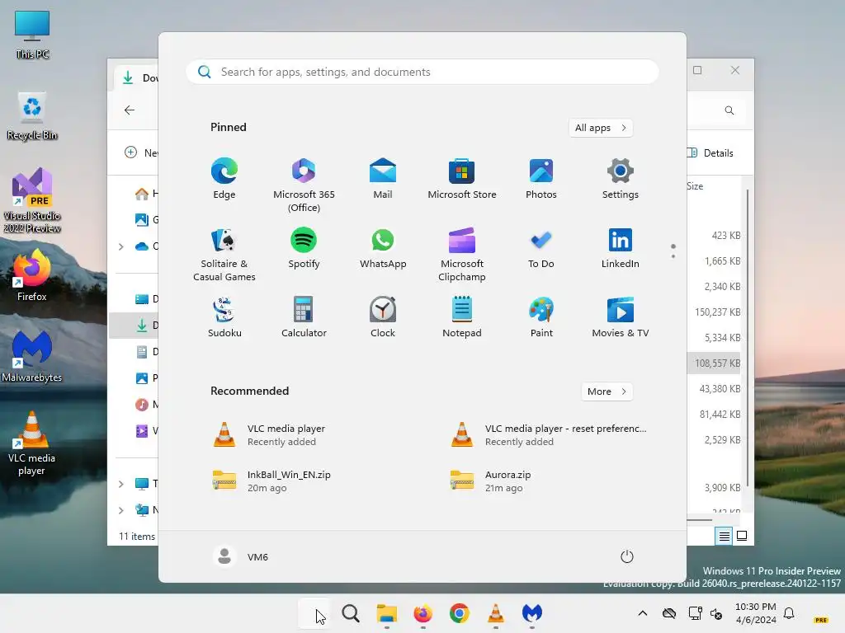This screenshot has height=633, width=845.
Task: Open the notifications bell
Action: (789, 613)
